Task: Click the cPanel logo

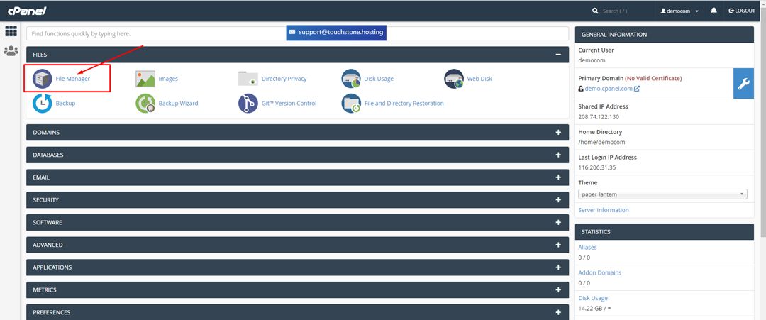Action: tap(26, 11)
